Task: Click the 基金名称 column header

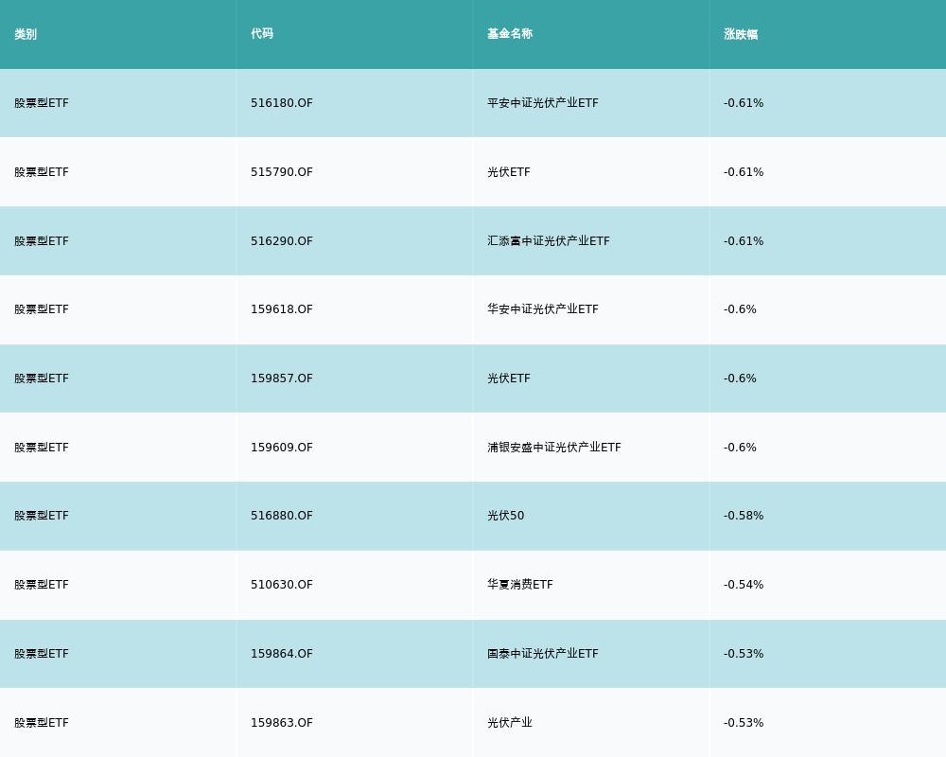Action: pos(510,34)
